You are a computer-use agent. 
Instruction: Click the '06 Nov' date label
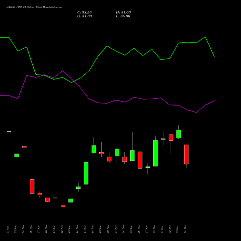[x=31, y=229]
